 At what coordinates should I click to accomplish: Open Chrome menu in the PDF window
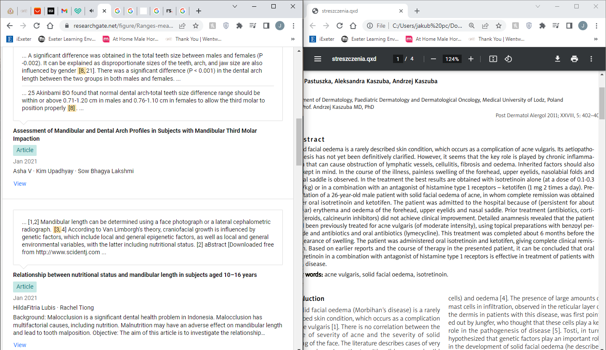pos(596,26)
